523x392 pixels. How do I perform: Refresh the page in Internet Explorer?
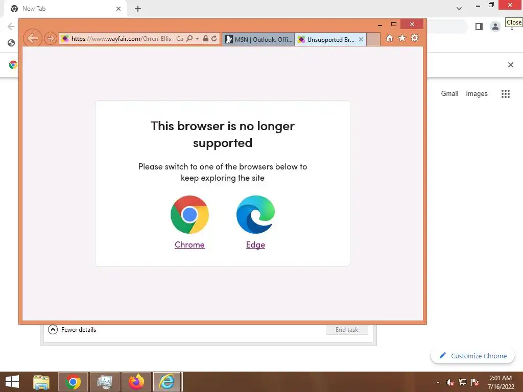(214, 38)
